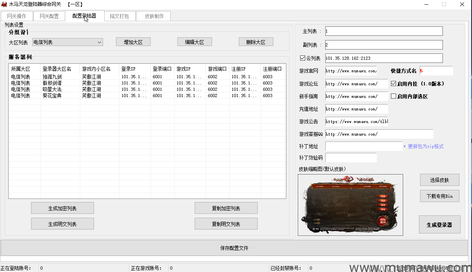Click 删除大区 to remove zone
This screenshot has height=272, width=472.
click(x=256, y=42)
